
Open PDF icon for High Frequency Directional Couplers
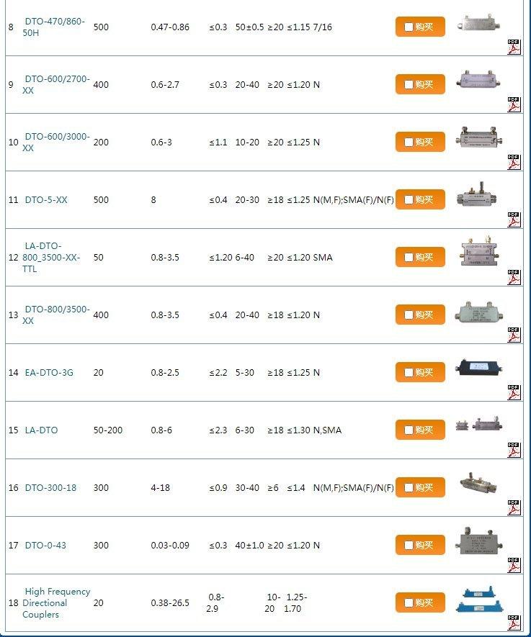(514, 623)
